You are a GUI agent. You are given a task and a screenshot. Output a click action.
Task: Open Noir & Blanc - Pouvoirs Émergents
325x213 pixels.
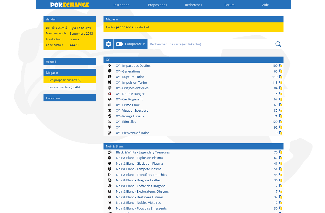pos(141,208)
